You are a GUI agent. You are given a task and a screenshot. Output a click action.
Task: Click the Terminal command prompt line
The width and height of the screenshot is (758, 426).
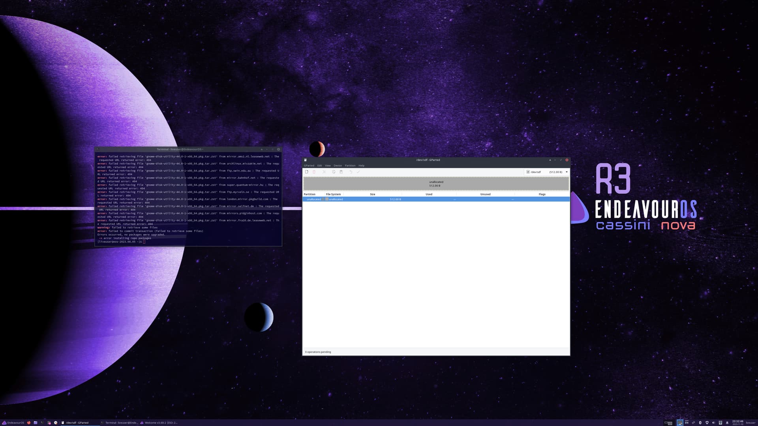121,242
